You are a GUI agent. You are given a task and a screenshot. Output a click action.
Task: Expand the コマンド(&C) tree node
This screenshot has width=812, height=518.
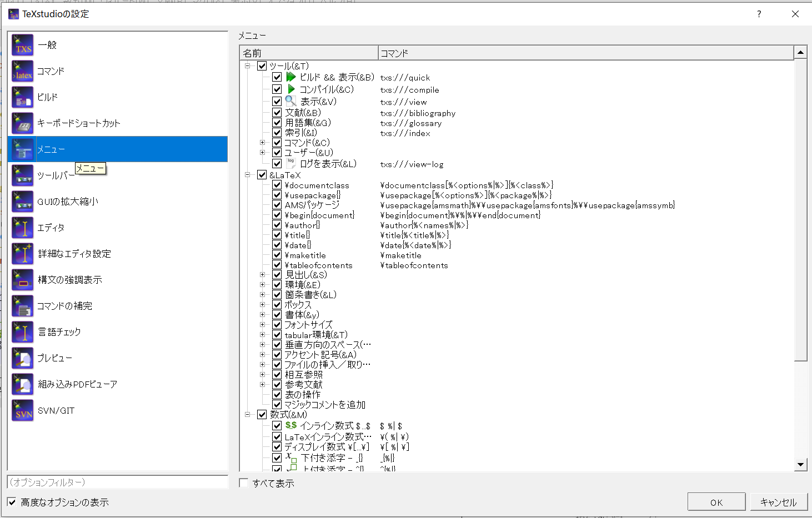pos(263,143)
